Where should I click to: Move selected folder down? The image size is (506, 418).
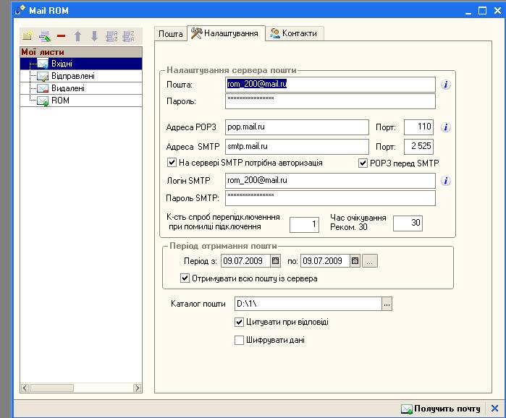coord(94,36)
